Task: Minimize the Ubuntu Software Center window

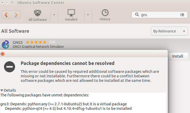Action: pyautogui.click(x=7, y=2)
